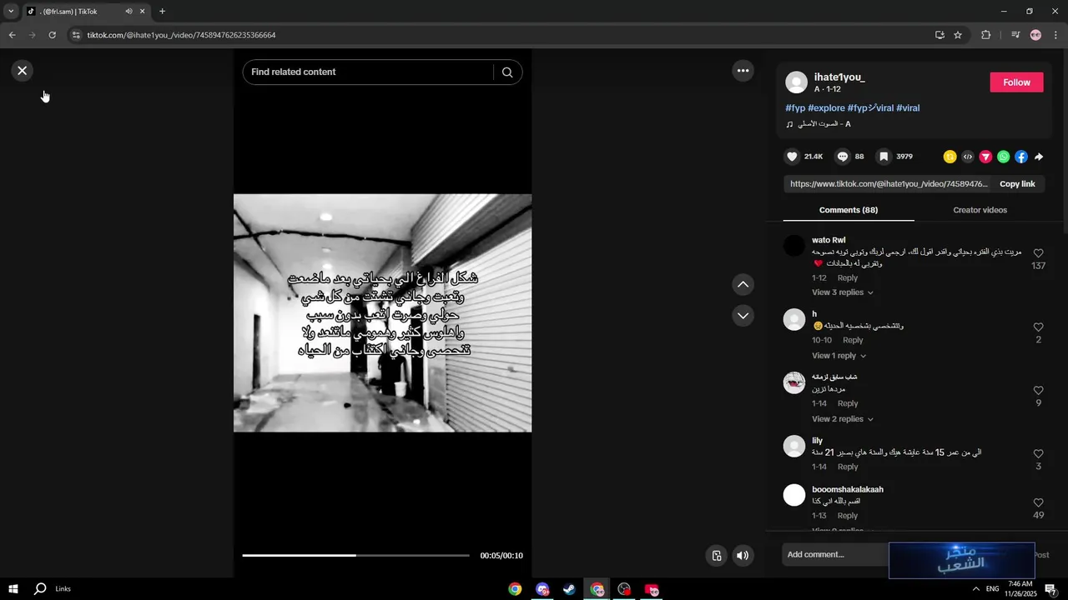Viewport: 1068px width, 600px height.
Task: Open lily's commenter avatar
Action: point(794,446)
